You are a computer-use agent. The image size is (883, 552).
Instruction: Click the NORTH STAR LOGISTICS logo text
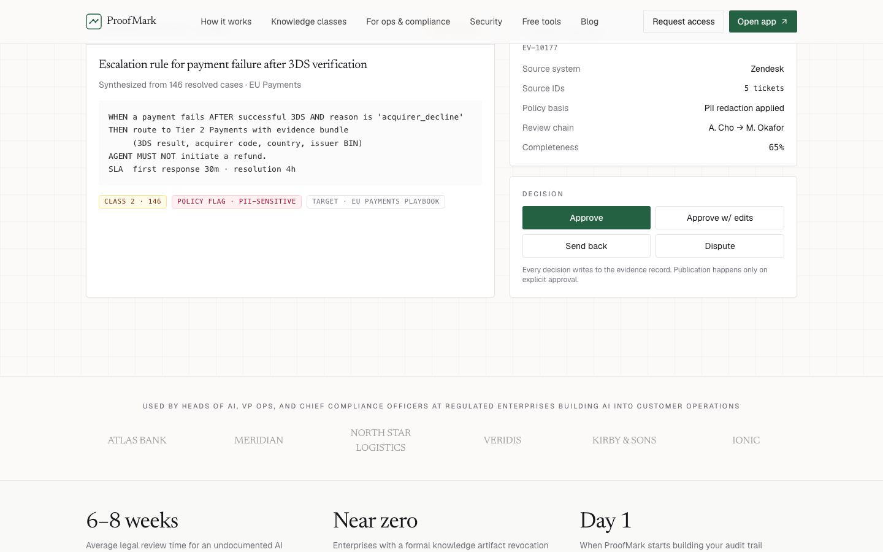380,440
